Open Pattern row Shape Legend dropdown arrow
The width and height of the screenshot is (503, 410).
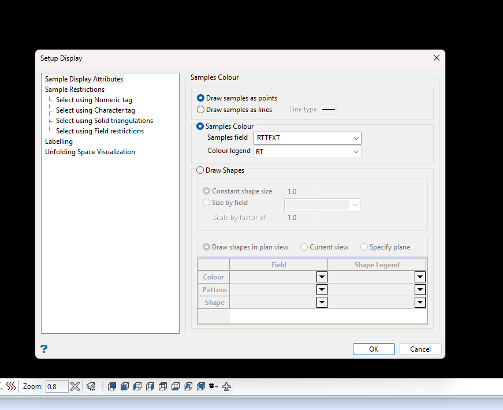click(420, 290)
